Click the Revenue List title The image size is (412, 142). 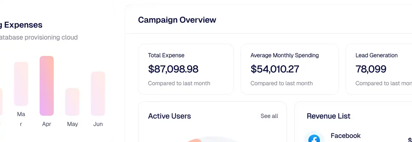[x=328, y=116]
